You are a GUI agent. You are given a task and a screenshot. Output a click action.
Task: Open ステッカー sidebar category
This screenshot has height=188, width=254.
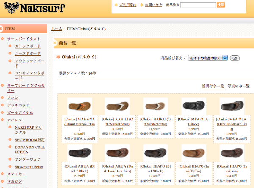(17, 174)
